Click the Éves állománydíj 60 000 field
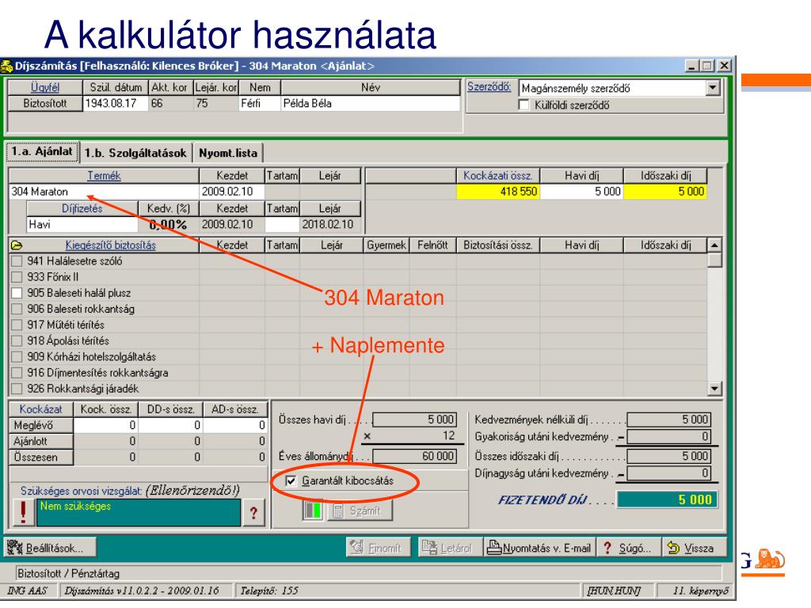Viewport: 811px width, 608px height. click(x=414, y=456)
